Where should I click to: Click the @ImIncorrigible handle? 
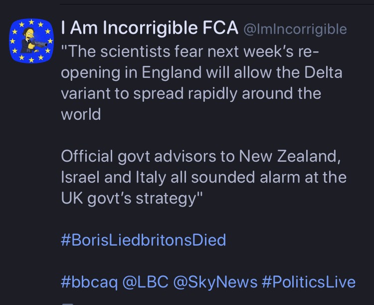pos(294,29)
